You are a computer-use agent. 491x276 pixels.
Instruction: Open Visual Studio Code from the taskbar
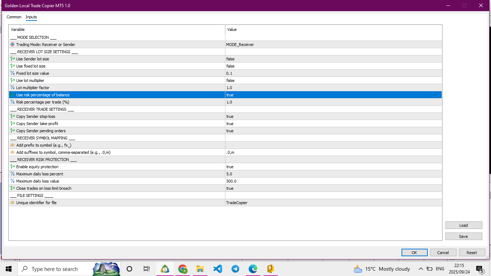(x=218, y=269)
